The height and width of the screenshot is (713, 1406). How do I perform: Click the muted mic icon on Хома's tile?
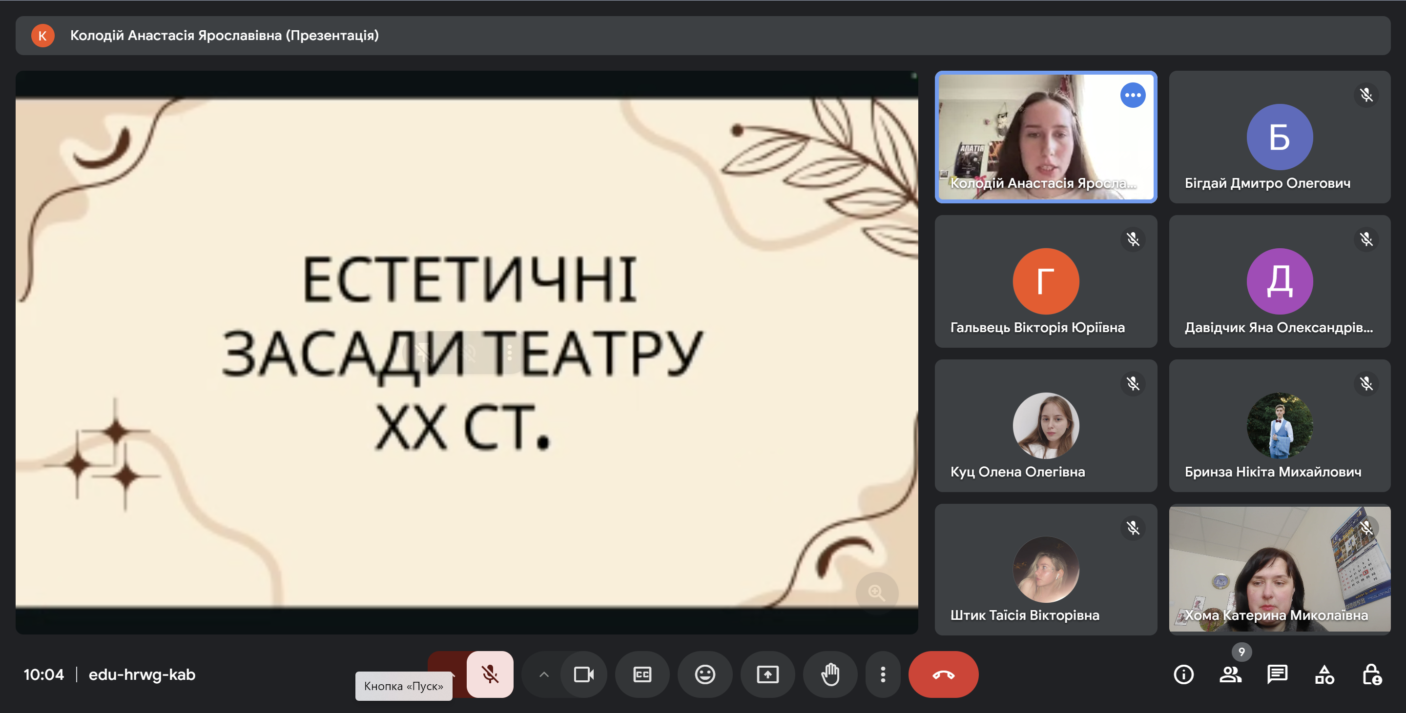[1366, 528]
